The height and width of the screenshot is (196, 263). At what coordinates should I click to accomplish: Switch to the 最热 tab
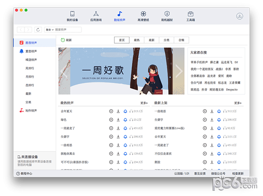coord(137,40)
